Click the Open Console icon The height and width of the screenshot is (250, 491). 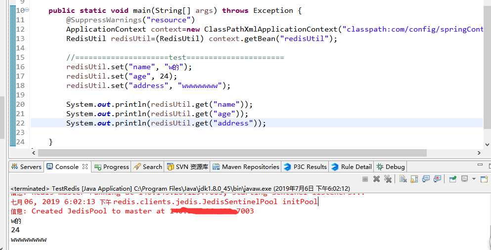click(x=484, y=179)
